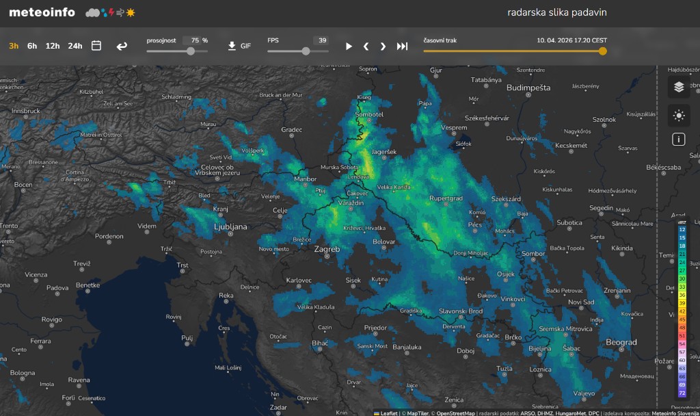Screen dimensions: 700x416
Task: Jump to the latest radar frame
Action: [401, 46]
